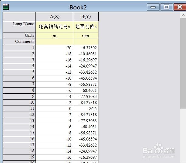The image size is (186, 163).
Task: Click cell -8 in row 7
Action: [54, 84]
